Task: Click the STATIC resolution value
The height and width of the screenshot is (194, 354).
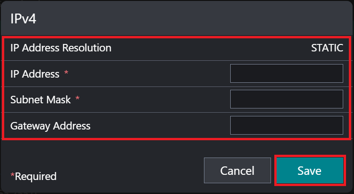Action: [327, 48]
